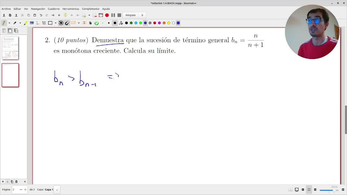Screen dimensions: 347x195
Task: Close the sidebar with the X button
Action: pyautogui.click(x=25, y=181)
